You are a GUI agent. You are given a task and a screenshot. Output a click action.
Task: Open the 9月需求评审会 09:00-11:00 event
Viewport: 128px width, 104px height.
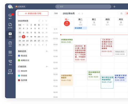tap(67, 41)
